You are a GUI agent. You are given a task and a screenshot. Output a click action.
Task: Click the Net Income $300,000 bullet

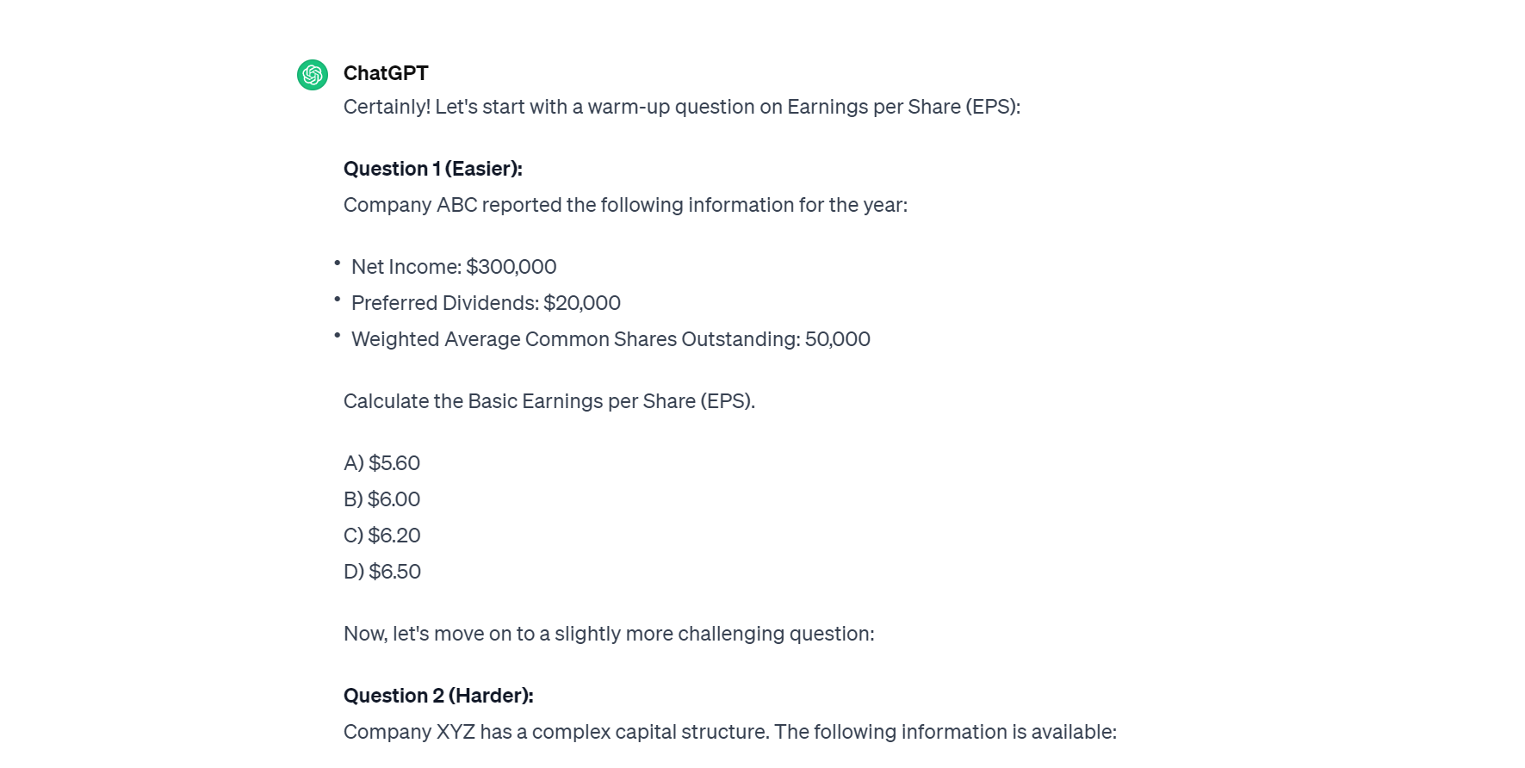click(454, 267)
